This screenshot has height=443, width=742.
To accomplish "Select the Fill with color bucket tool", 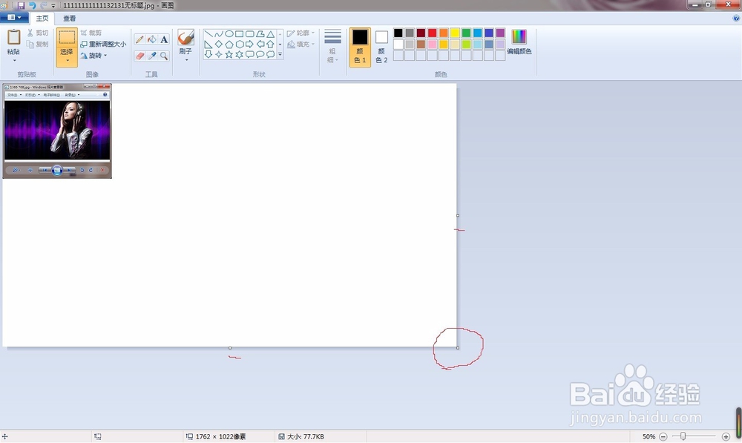I will [152, 40].
